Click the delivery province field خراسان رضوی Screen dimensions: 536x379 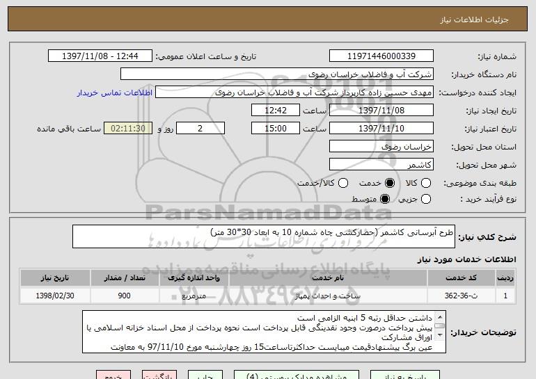point(381,147)
